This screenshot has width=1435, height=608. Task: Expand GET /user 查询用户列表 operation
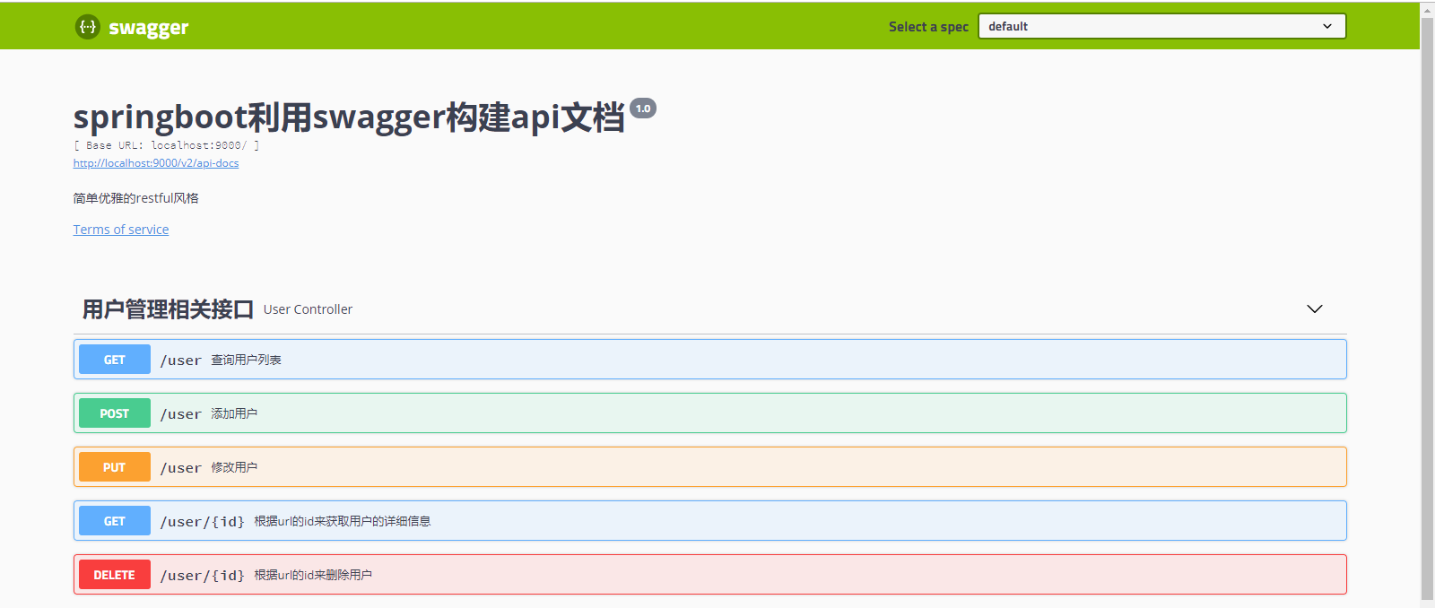[710, 360]
